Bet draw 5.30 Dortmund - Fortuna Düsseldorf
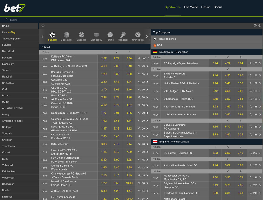This screenshot has height=200, width=263. [117, 74]
